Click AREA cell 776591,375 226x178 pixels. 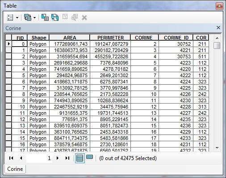click(x=70, y=119)
